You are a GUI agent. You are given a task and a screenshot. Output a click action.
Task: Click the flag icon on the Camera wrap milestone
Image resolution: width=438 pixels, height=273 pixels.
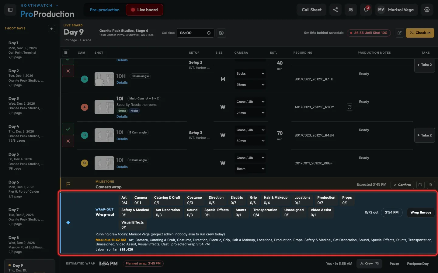[68, 184]
